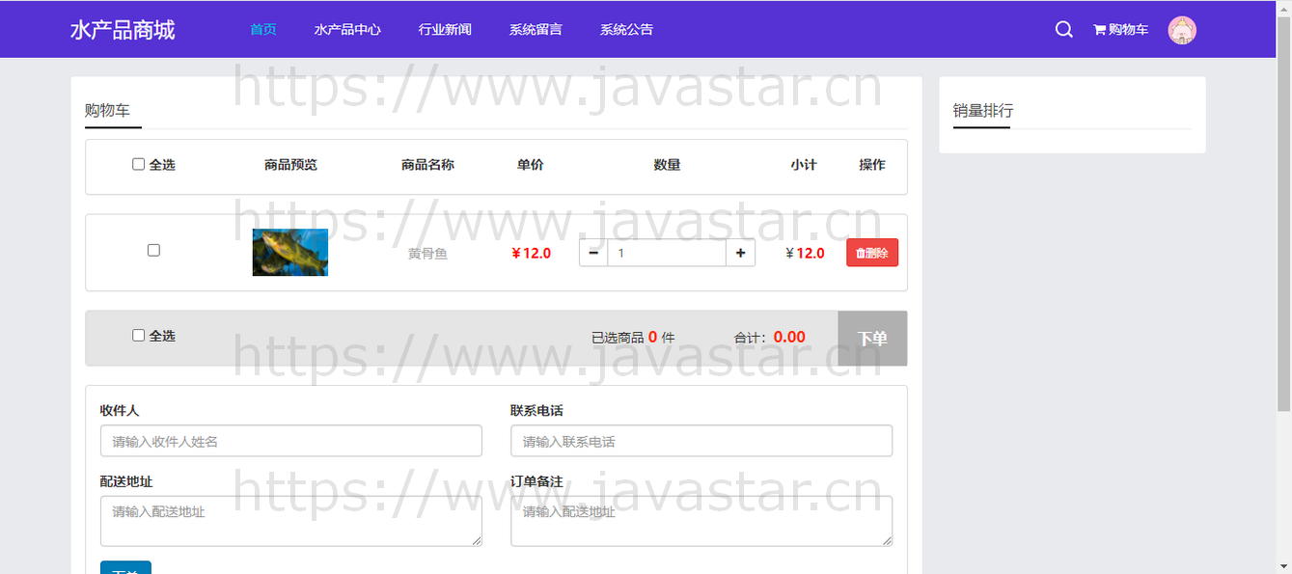1292x574 pixels.
Task: Click the 水产品商城 site logo
Action: pyautogui.click(x=123, y=30)
